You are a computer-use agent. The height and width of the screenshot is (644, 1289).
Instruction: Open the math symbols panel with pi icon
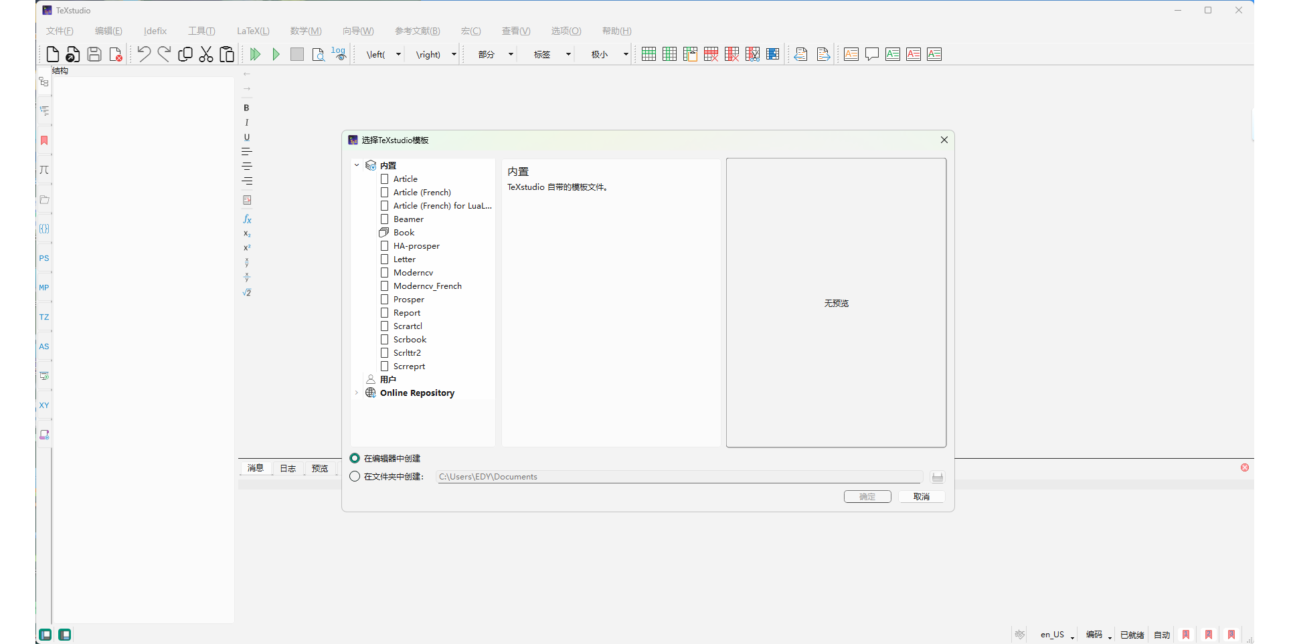pos(44,171)
